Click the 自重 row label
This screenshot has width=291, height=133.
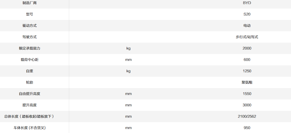pos(29,71)
